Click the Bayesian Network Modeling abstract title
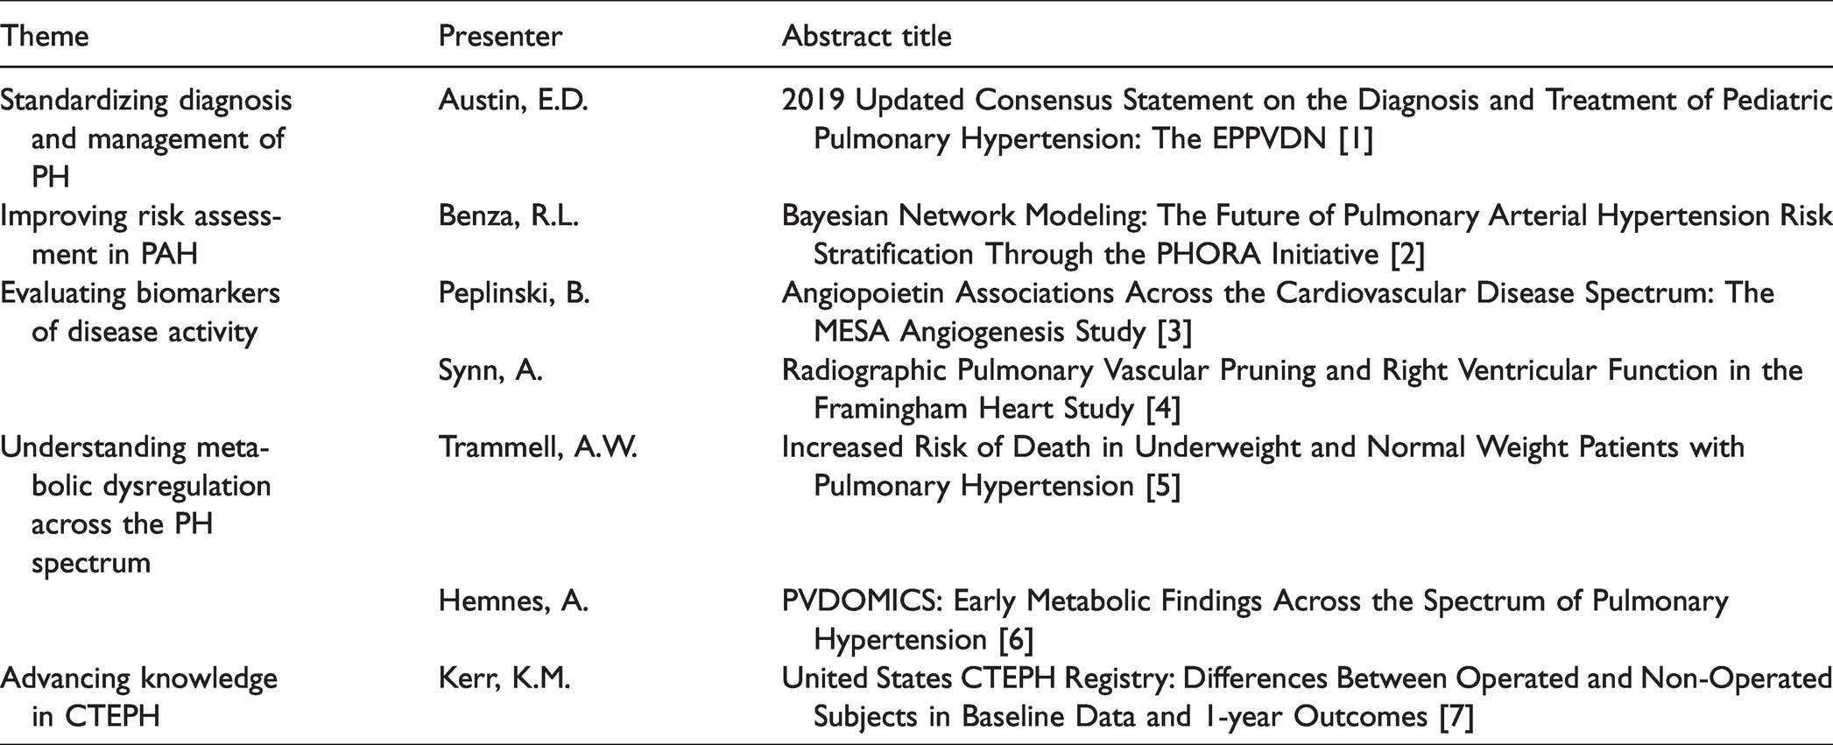Screen dimensions: 1833x745 coord(1307,235)
